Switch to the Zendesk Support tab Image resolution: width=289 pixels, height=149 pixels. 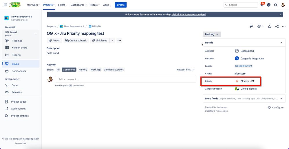pos(114,70)
